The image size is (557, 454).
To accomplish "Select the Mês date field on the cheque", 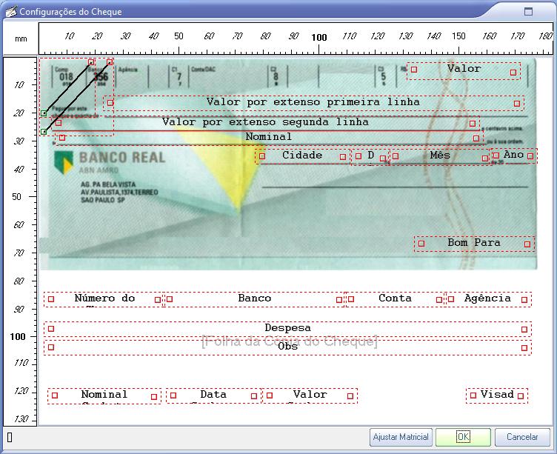I will tap(440, 156).
